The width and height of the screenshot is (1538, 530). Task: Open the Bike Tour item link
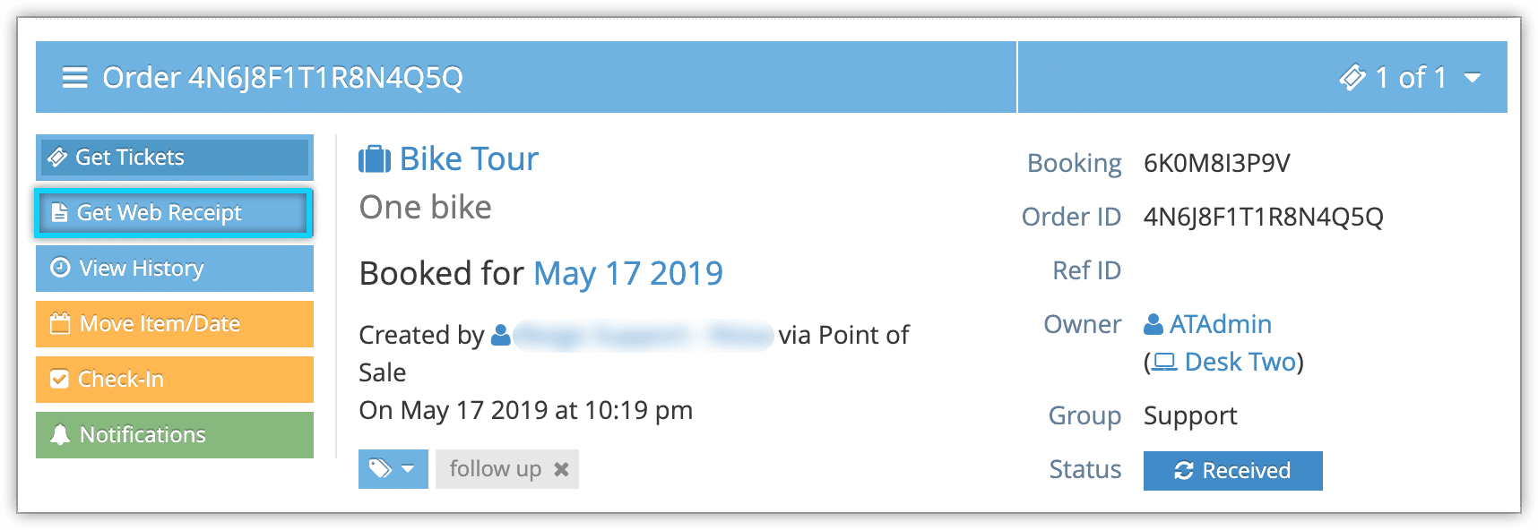point(469,158)
